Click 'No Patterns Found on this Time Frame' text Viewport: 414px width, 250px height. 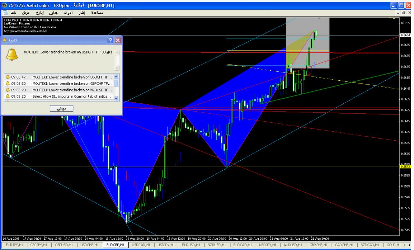click(x=30, y=27)
